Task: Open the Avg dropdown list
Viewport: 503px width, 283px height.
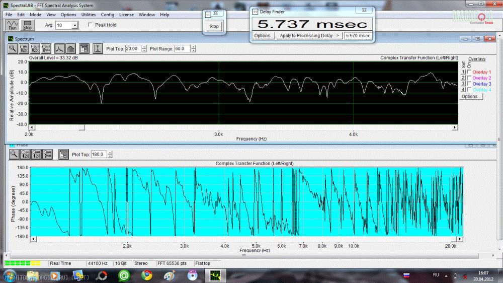Action: (x=75, y=25)
